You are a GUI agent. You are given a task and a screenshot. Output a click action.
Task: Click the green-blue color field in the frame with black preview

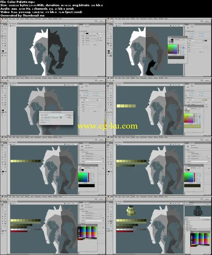click(83, 177)
